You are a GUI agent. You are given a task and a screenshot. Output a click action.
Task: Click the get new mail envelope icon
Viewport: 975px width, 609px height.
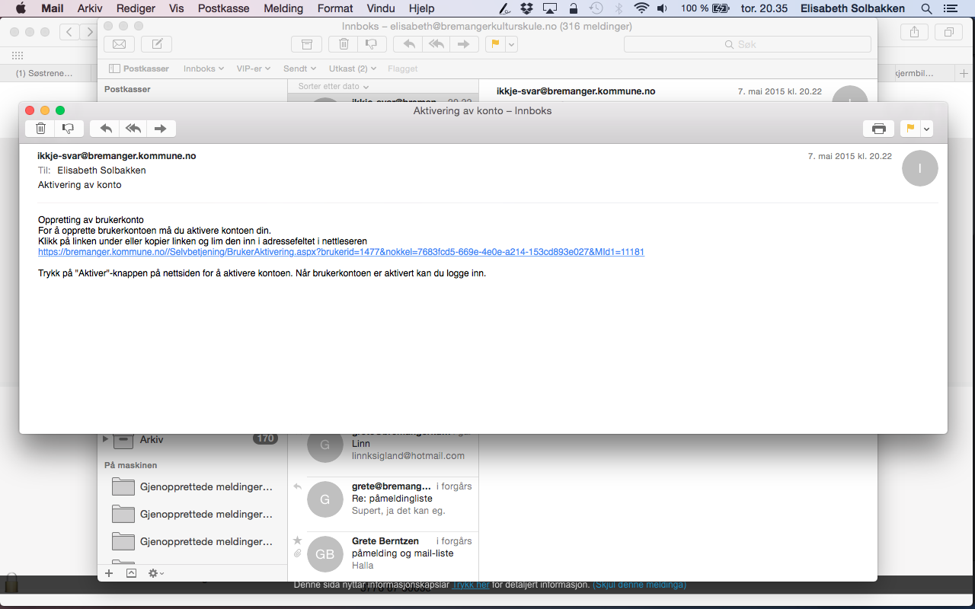119,44
